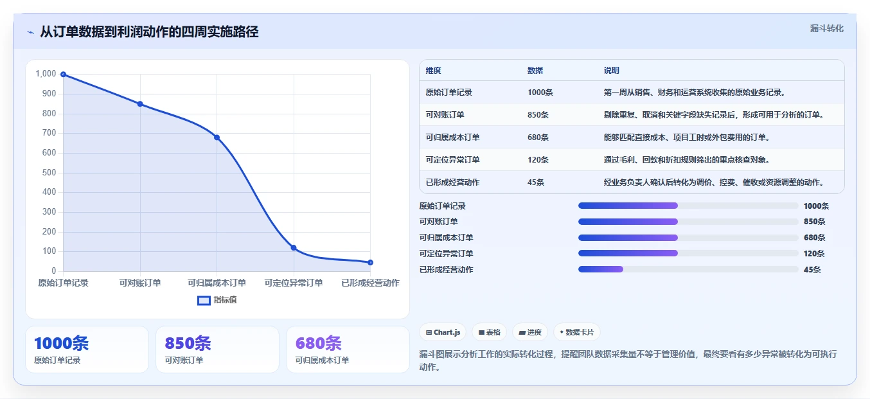Select the Chart.js tag chip

(443, 332)
